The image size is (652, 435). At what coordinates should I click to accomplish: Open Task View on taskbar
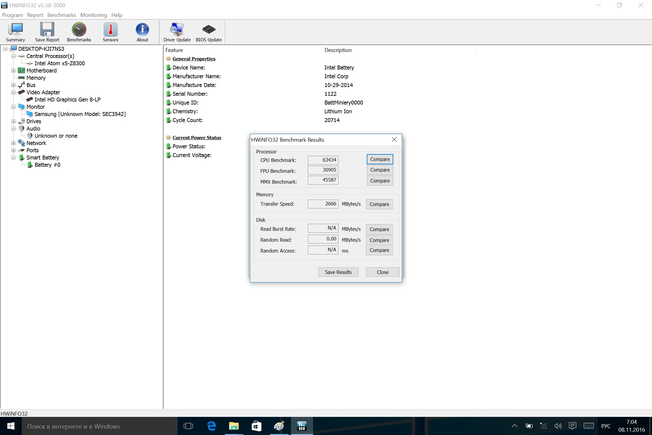click(x=188, y=426)
